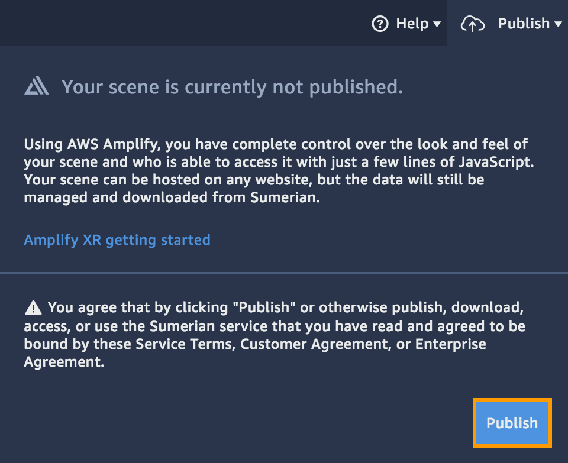Screen dimensions: 568x463
Task: Collapse the Publish dropdown arrow
Action: pos(558,24)
